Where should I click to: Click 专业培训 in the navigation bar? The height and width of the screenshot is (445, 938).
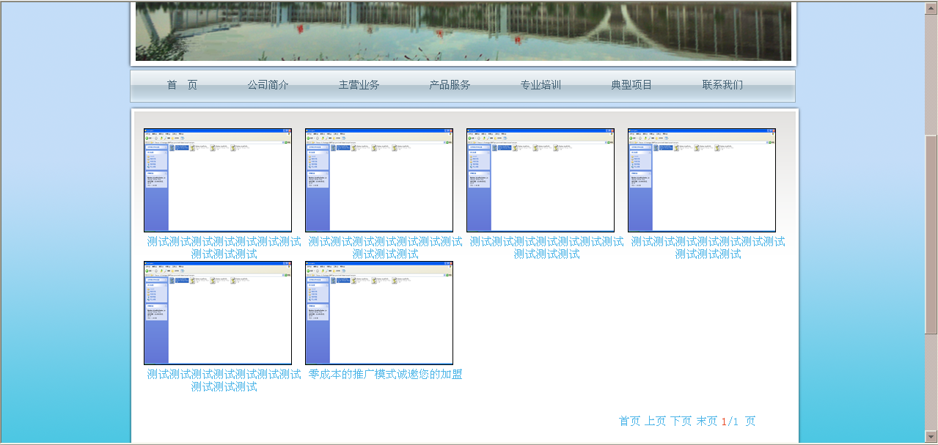541,85
